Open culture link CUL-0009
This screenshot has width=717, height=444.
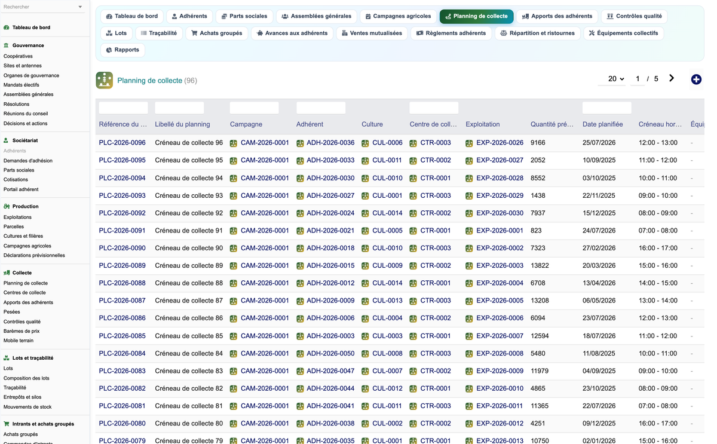pyautogui.click(x=387, y=265)
